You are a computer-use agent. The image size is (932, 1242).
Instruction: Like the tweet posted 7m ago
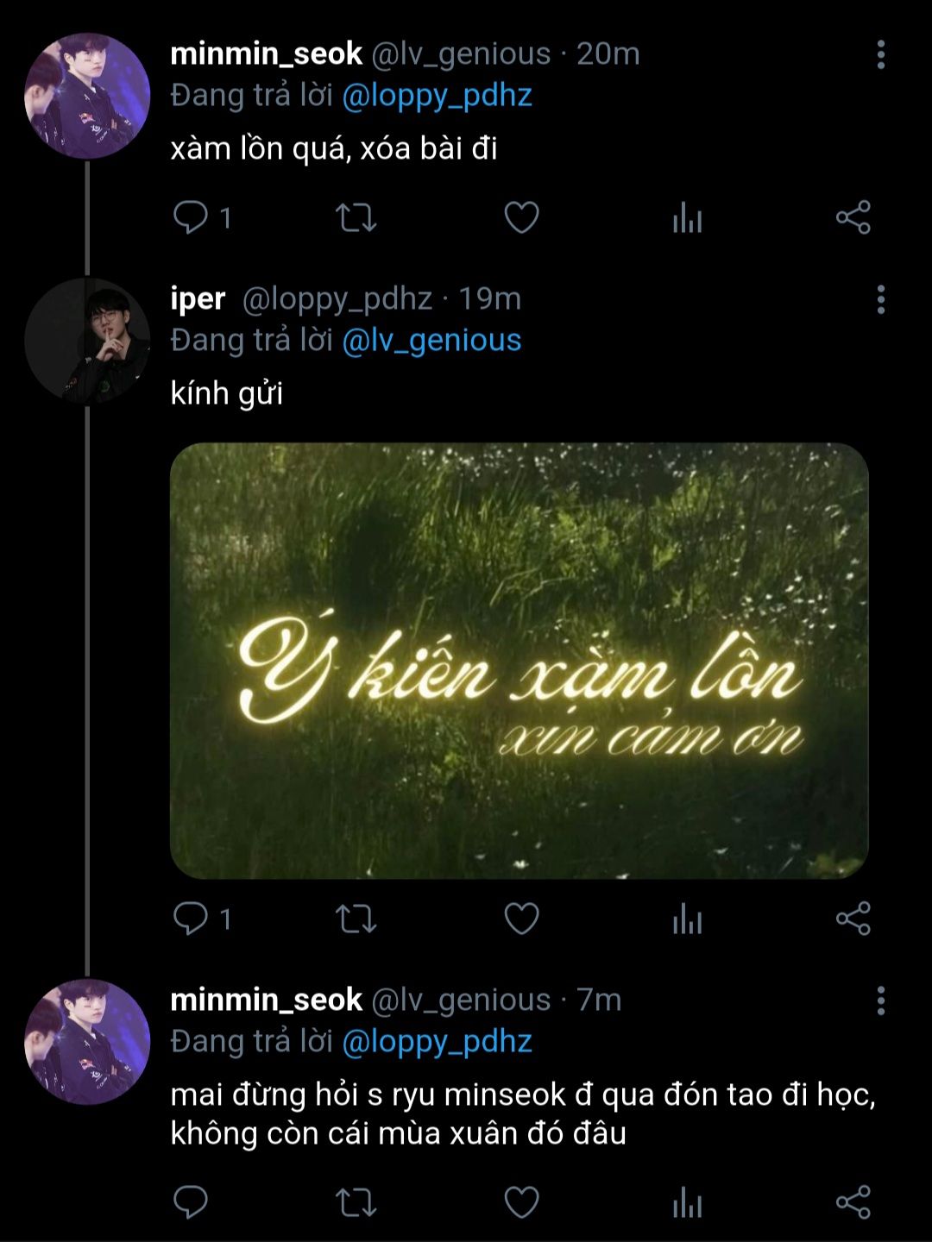pos(521,1202)
